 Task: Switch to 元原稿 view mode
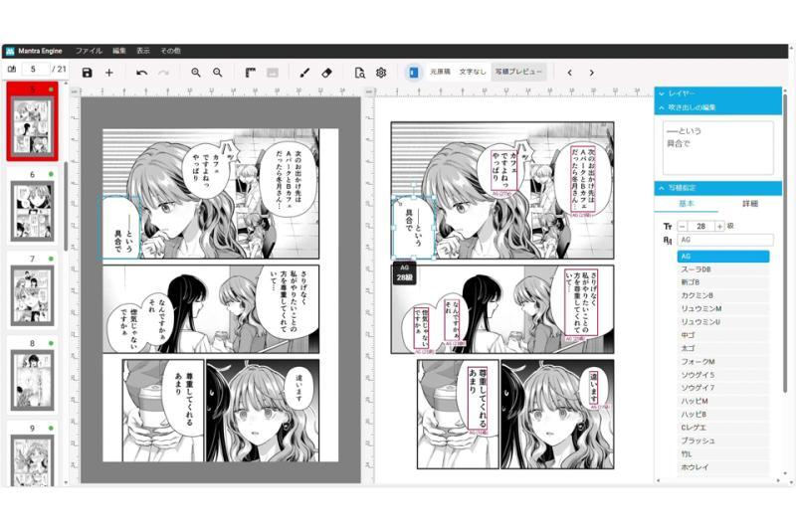(440, 72)
